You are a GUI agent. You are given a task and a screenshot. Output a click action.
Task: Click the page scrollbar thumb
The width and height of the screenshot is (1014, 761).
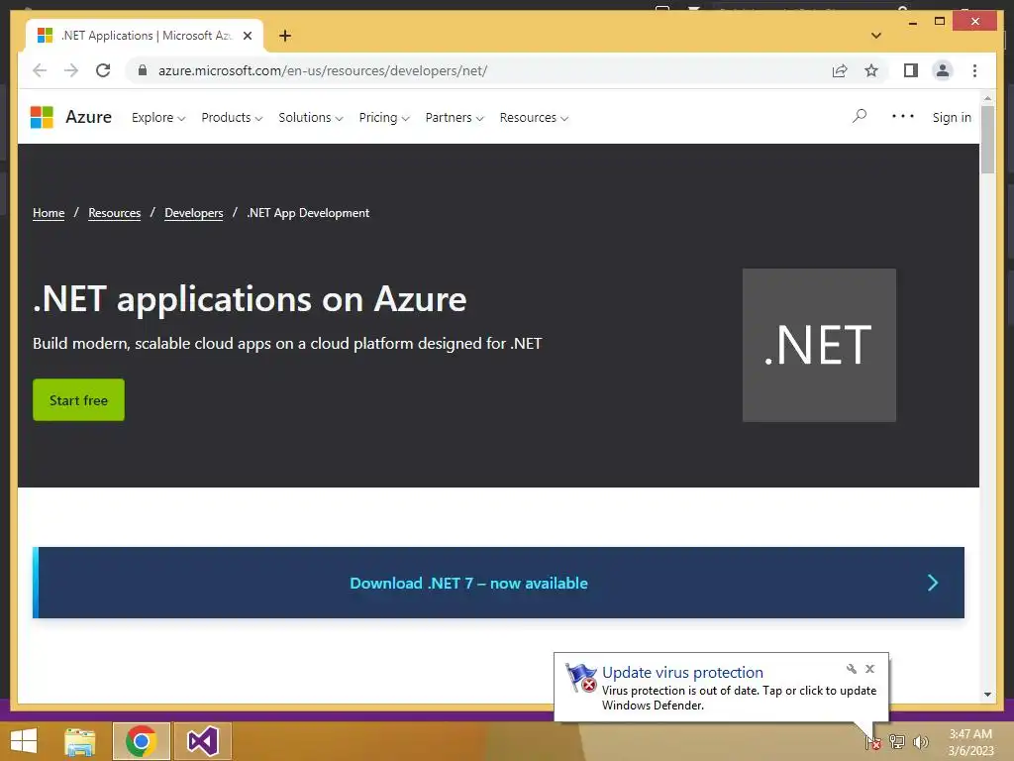coord(987,139)
